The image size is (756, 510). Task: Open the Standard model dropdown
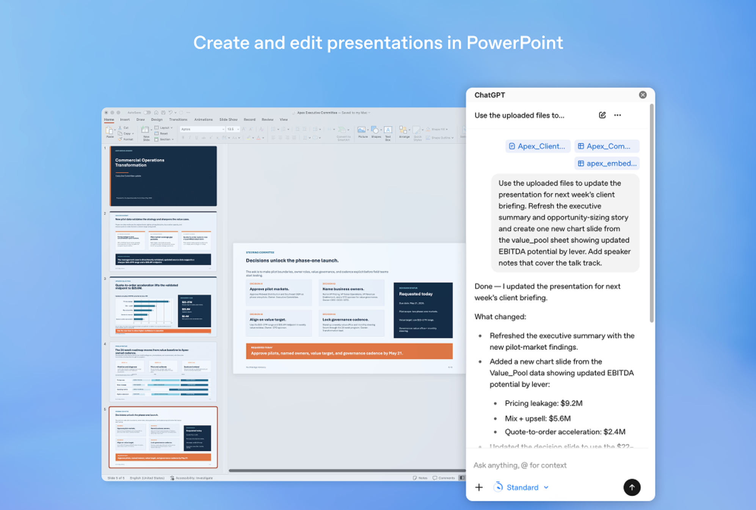[521, 487]
